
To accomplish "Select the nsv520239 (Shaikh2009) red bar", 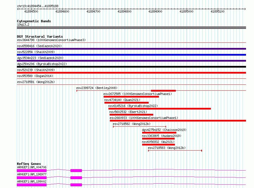I will point(131,73).
